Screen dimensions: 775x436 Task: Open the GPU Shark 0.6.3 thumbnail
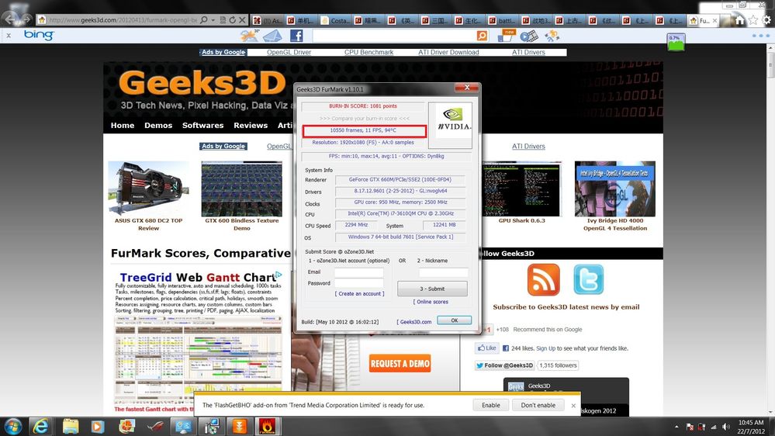point(521,189)
